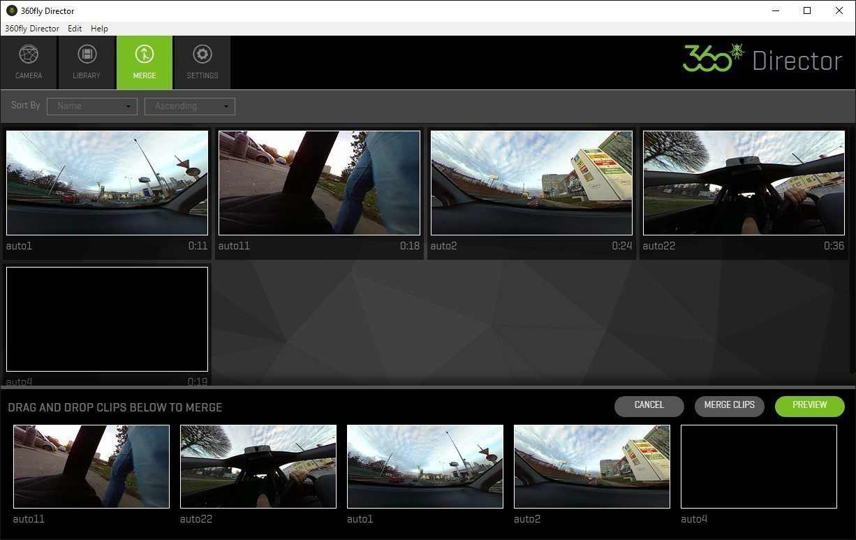Click the Sort By label
Screen dimensions: 856x540
(x=26, y=105)
